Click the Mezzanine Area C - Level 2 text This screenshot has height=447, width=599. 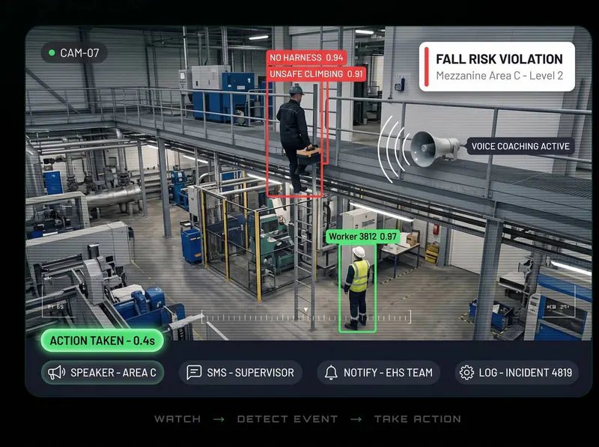pos(499,76)
